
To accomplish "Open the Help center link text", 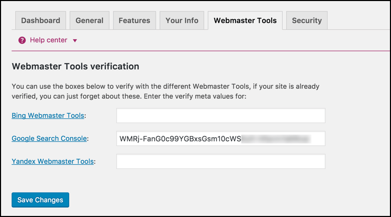I will click(49, 40).
